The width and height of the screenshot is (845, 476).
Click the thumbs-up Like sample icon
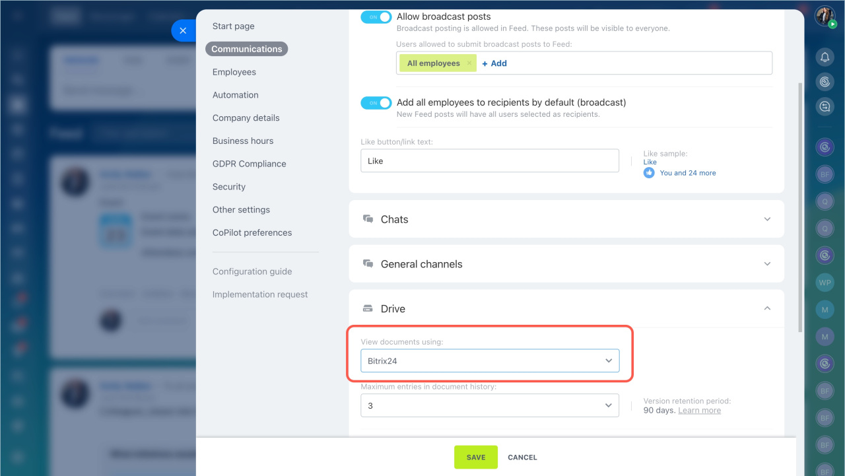pos(648,172)
